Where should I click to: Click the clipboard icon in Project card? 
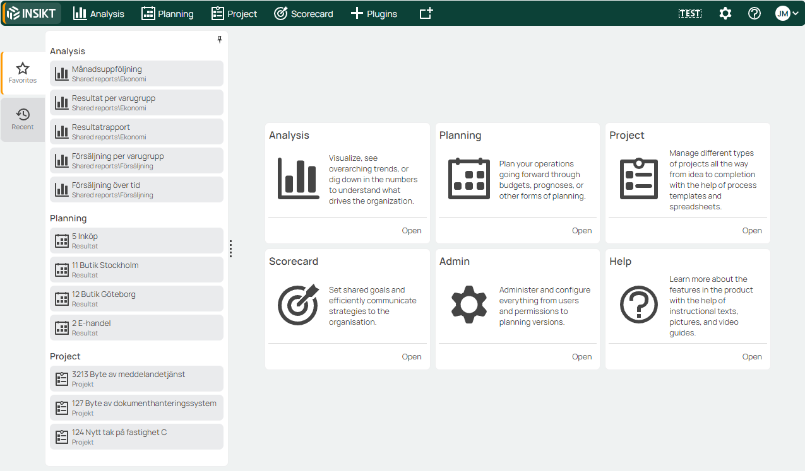(x=639, y=179)
